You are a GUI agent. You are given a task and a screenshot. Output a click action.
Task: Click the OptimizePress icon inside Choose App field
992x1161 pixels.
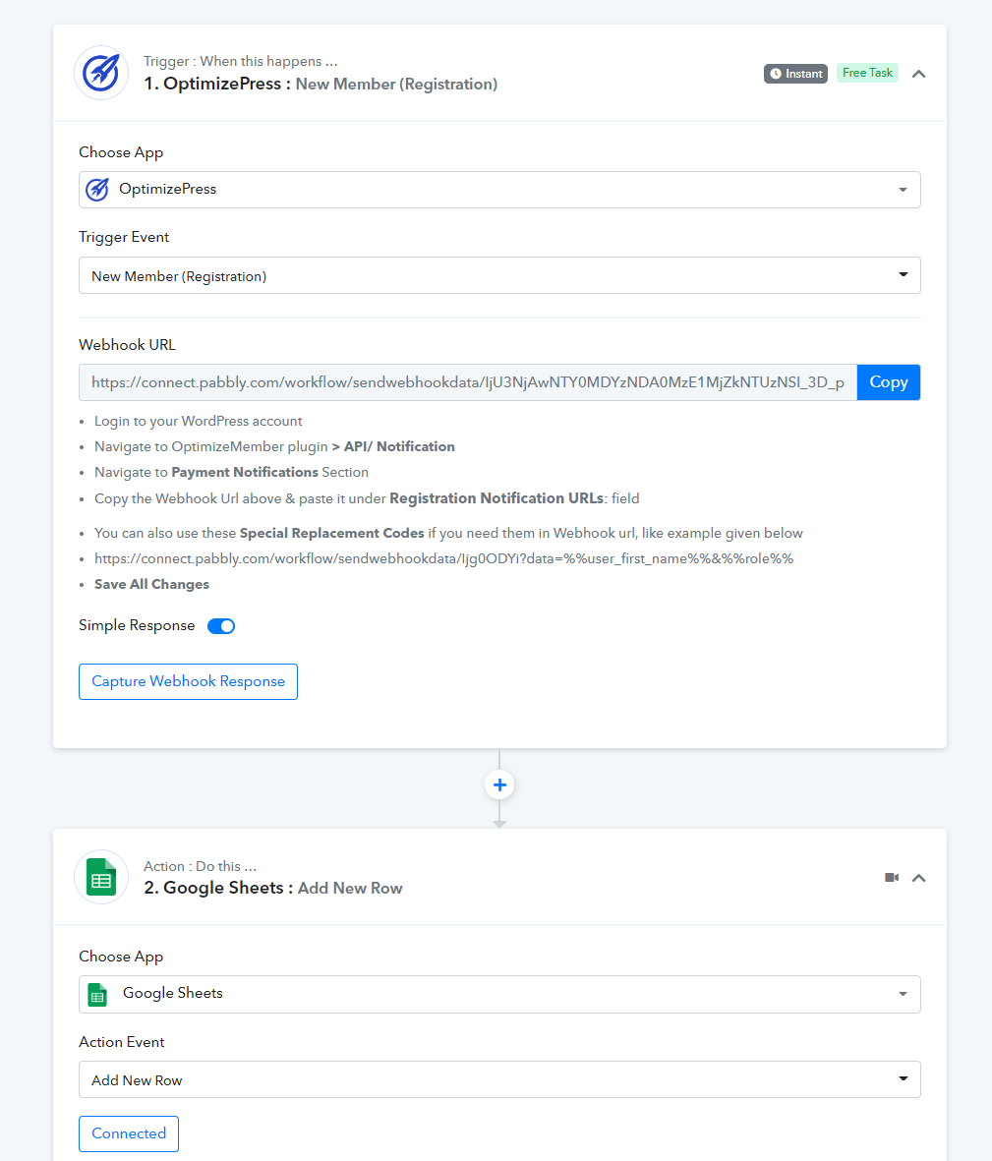[x=97, y=190]
